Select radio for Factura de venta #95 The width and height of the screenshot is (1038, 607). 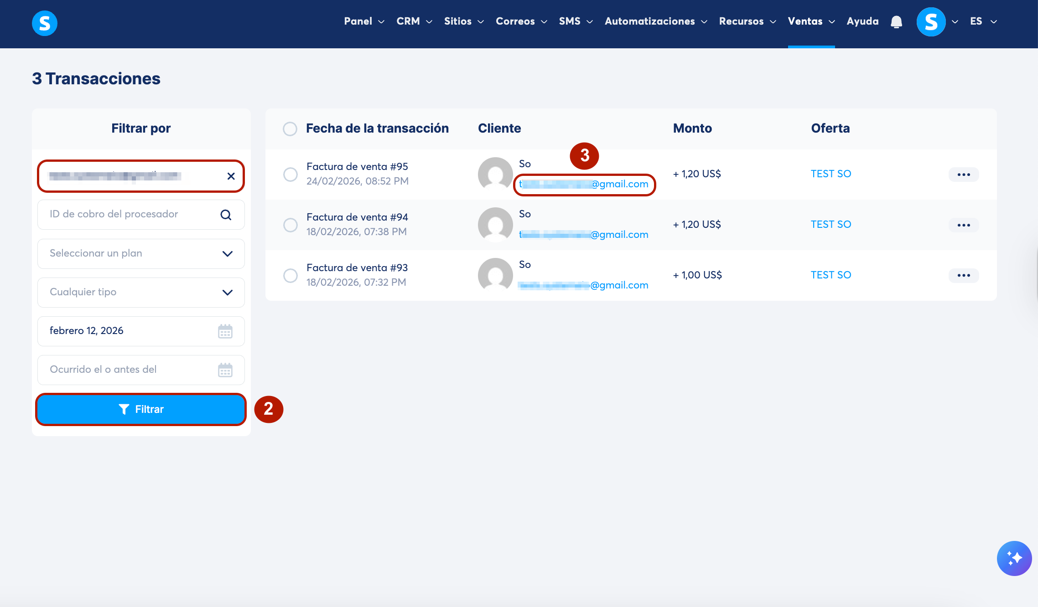coord(291,175)
